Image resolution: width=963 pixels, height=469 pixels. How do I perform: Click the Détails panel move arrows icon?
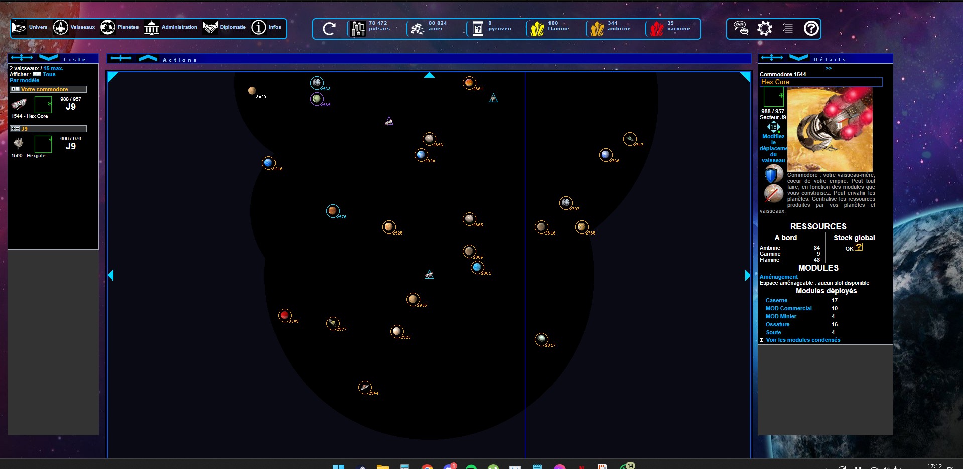click(x=772, y=58)
